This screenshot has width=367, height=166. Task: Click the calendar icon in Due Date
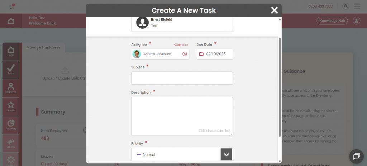tap(201, 54)
